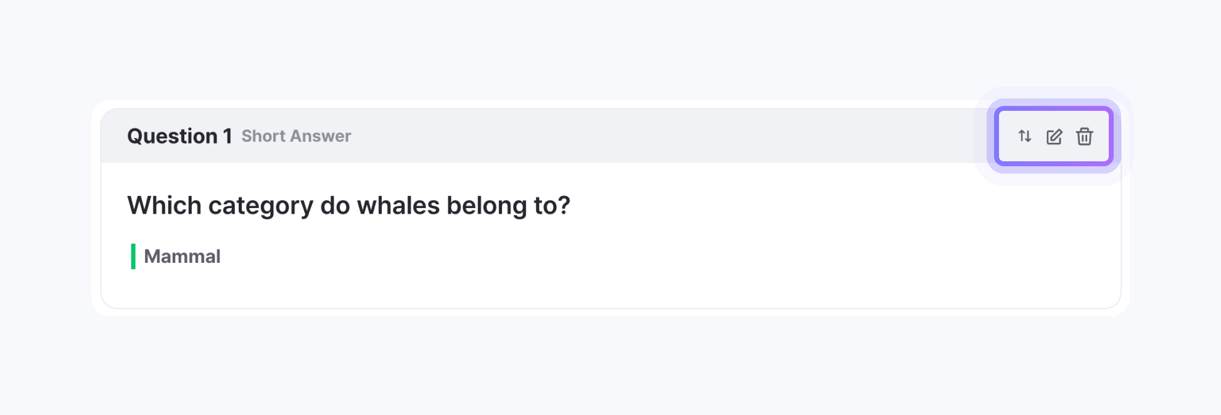Click the reorder arrows icon for Question 1
The image size is (1221, 415).
point(1024,136)
